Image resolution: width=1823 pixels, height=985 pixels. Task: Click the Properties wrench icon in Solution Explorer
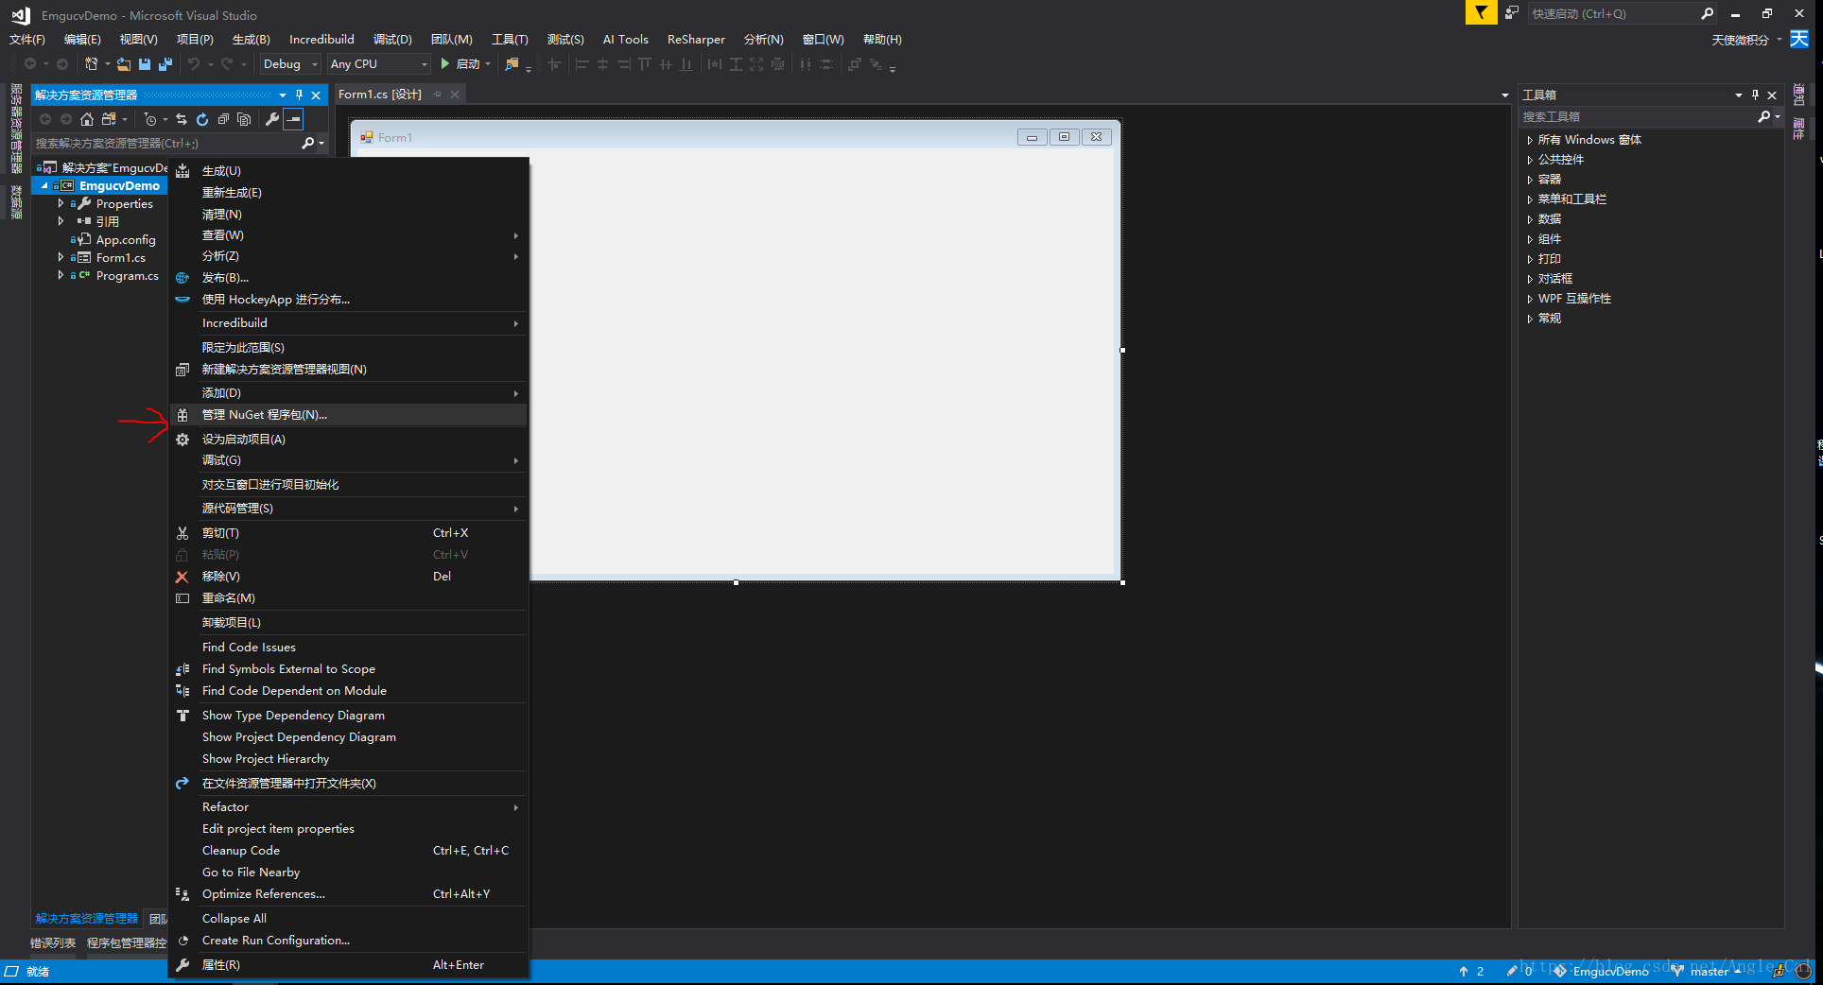click(272, 119)
